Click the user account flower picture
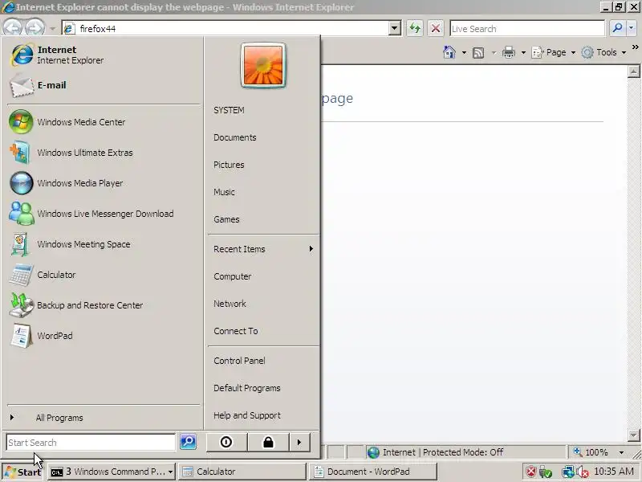Viewport: 642px width, 482px height. point(263,65)
